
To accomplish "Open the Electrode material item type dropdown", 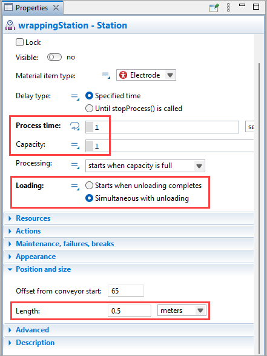I will [146, 75].
